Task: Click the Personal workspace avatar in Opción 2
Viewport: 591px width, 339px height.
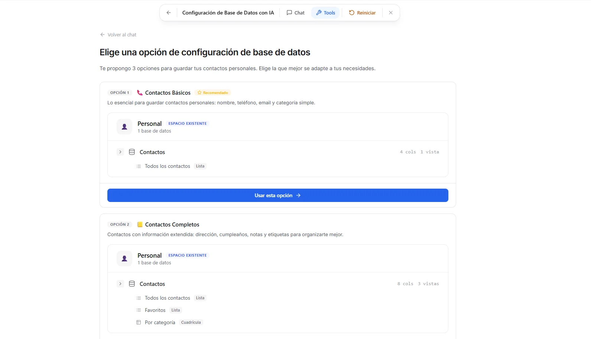Action: pos(124,258)
